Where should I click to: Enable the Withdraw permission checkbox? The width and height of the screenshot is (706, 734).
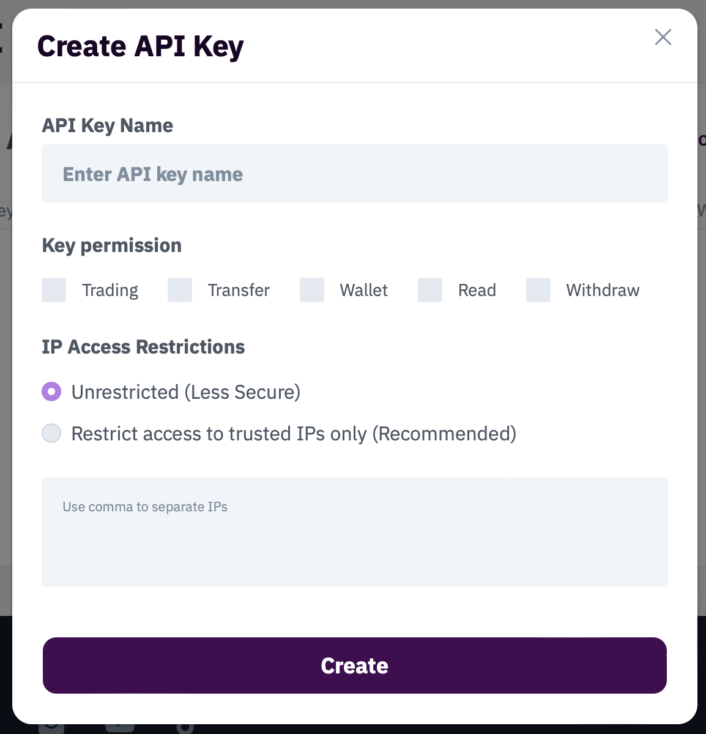coord(538,290)
